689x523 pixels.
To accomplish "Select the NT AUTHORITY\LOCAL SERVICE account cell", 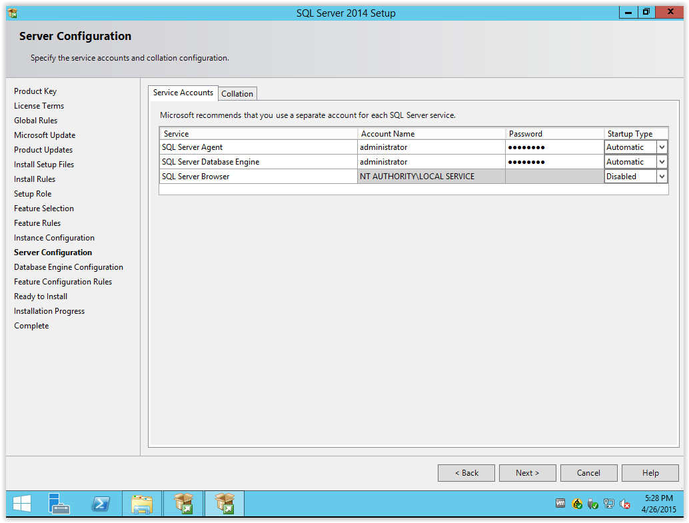I will coord(431,177).
